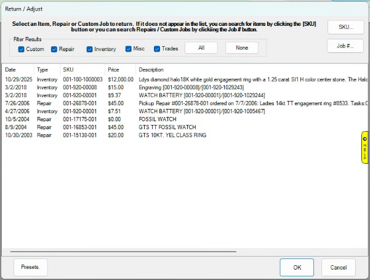Open the SKU... search button
Screen dimensions: 370x280
tap(345, 27)
